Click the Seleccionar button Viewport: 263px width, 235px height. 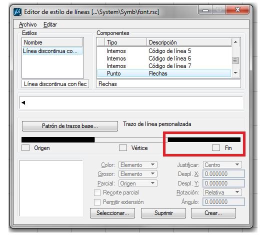pyautogui.click(x=112, y=213)
